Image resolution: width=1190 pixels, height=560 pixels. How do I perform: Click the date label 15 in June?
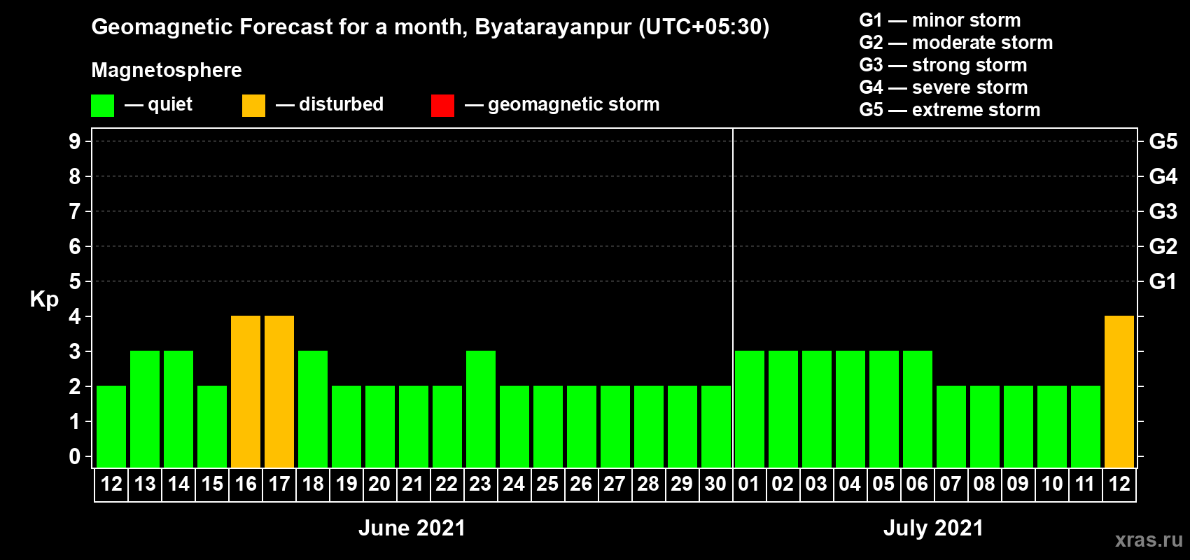coord(212,484)
